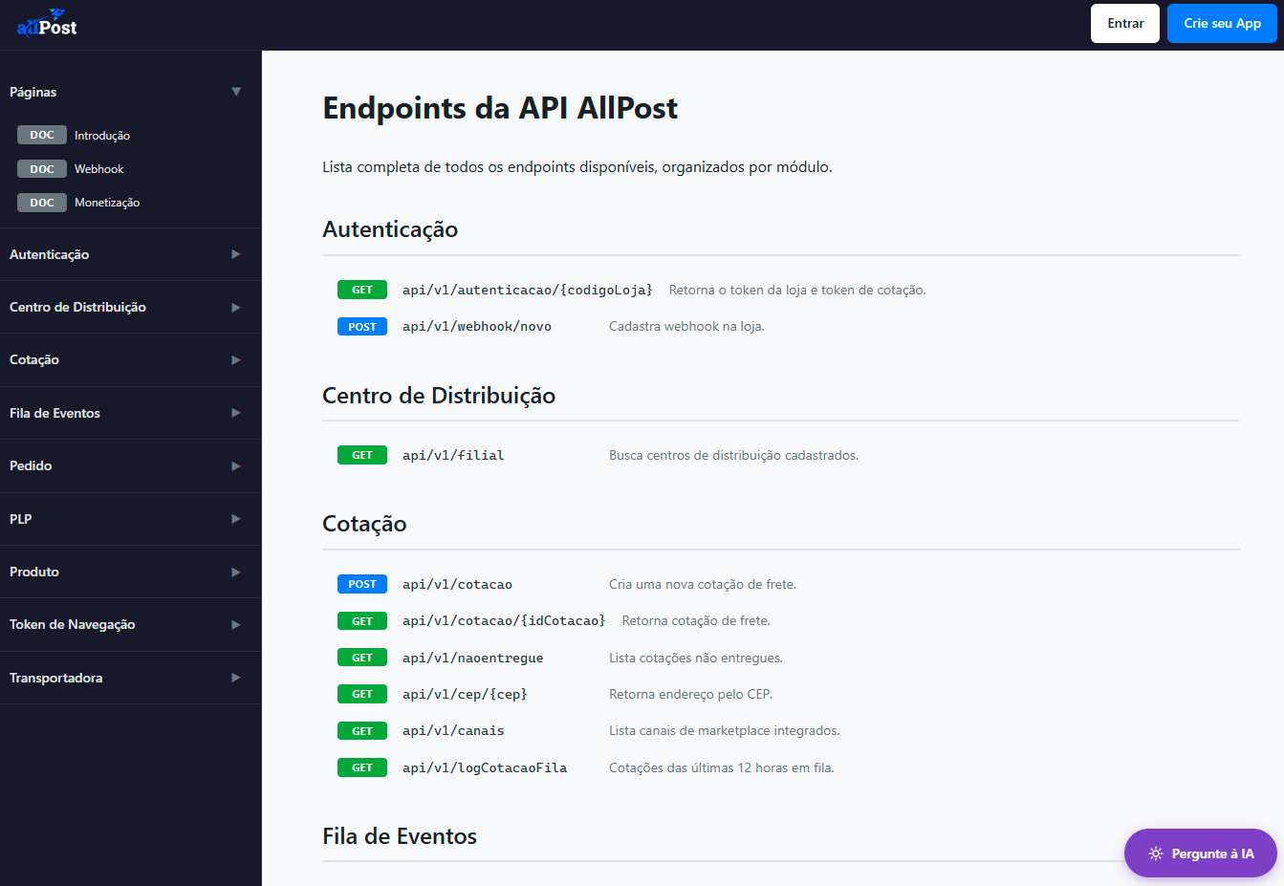1284x886 pixels.
Task: Select Autenticação in the sidebar
Action: [x=50, y=254]
